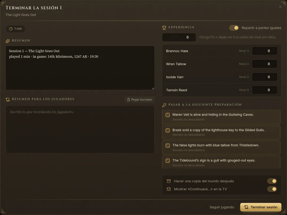This screenshot has width=287, height=215.
Task: Click the name Tamsin Reed
Action: [176, 90]
